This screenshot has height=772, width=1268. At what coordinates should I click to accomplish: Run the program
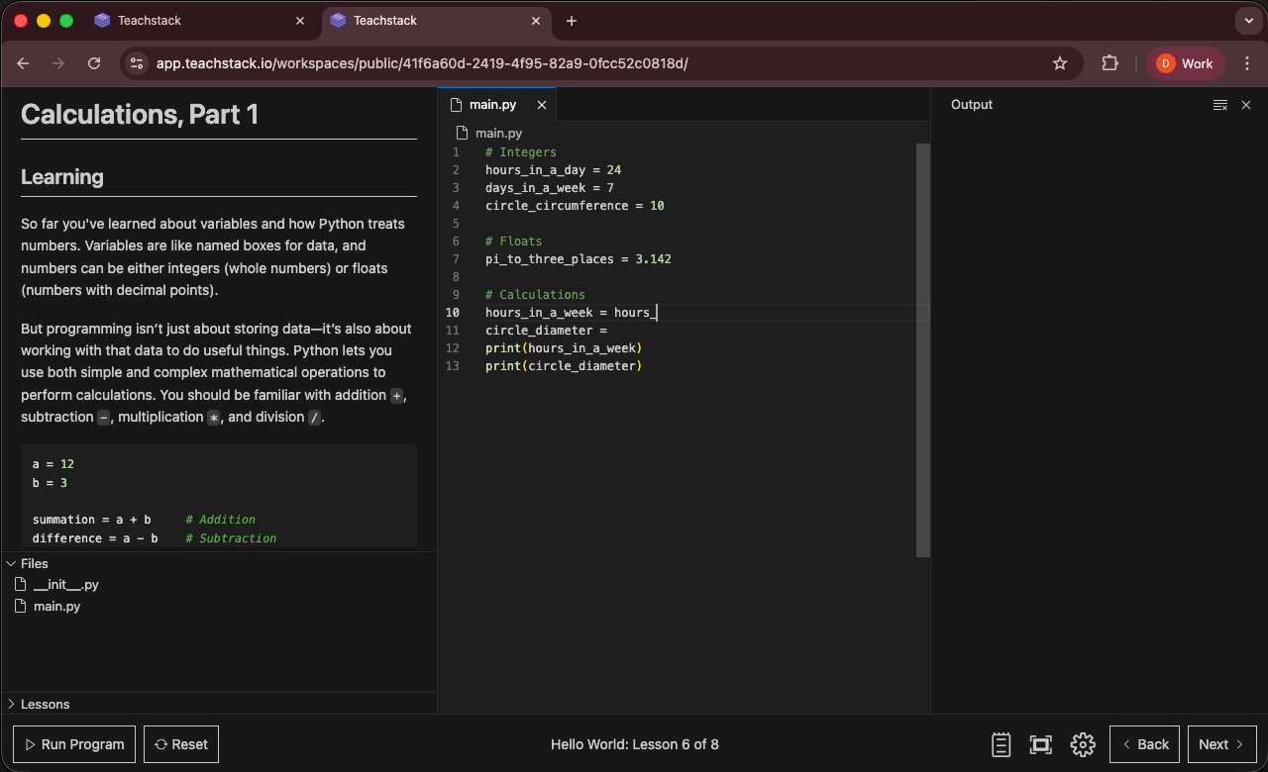tap(74, 744)
